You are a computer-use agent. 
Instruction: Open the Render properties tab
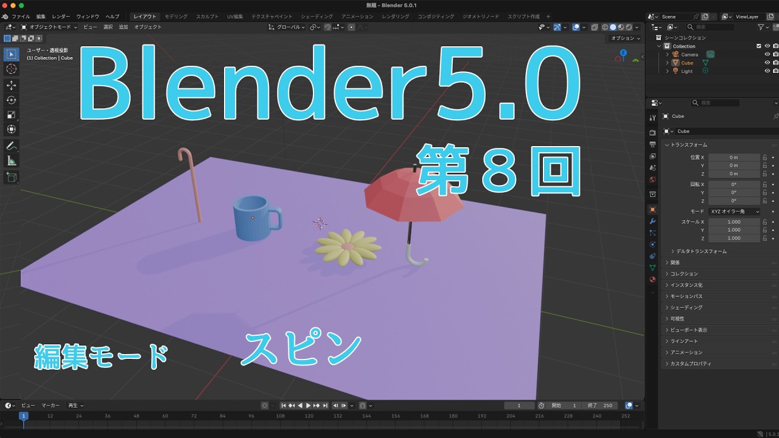(652, 133)
